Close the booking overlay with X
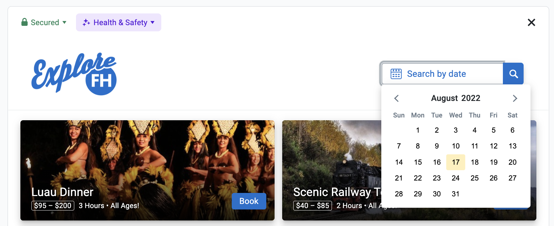Image resolution: width=554 pixels, height=226 pixels. [x=531, y=22]
